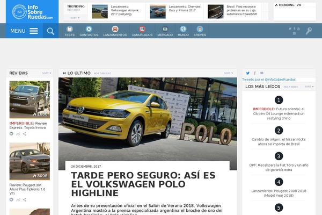Click the YouTube icon in navigation bar
This screenshot has height=215, width=322.
(x=298, y=28)
